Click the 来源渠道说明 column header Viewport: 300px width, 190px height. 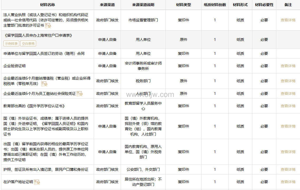click(x=143, y=5)
